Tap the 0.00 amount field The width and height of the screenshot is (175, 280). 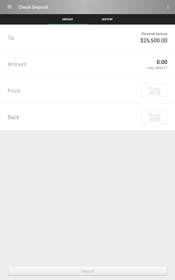coord(162,62)
